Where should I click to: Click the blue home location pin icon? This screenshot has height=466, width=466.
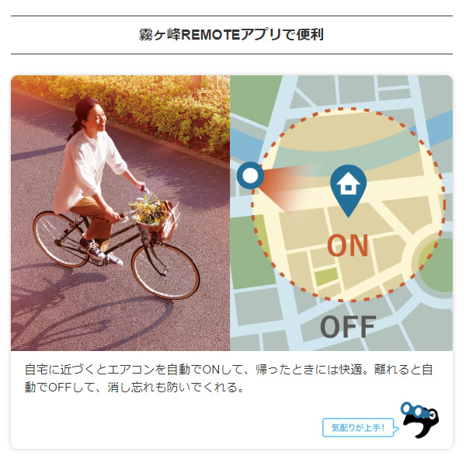tap(348, 190)
